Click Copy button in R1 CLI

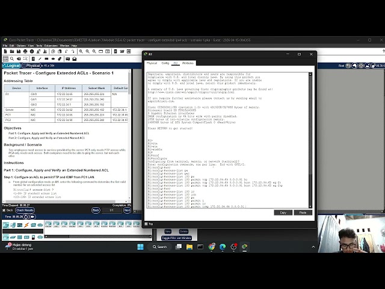tap(283, 213)
